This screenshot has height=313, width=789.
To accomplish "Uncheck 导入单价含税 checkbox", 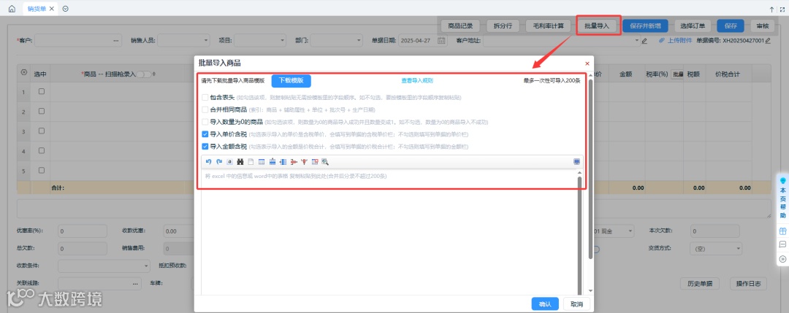I will [x=205, y=134].
